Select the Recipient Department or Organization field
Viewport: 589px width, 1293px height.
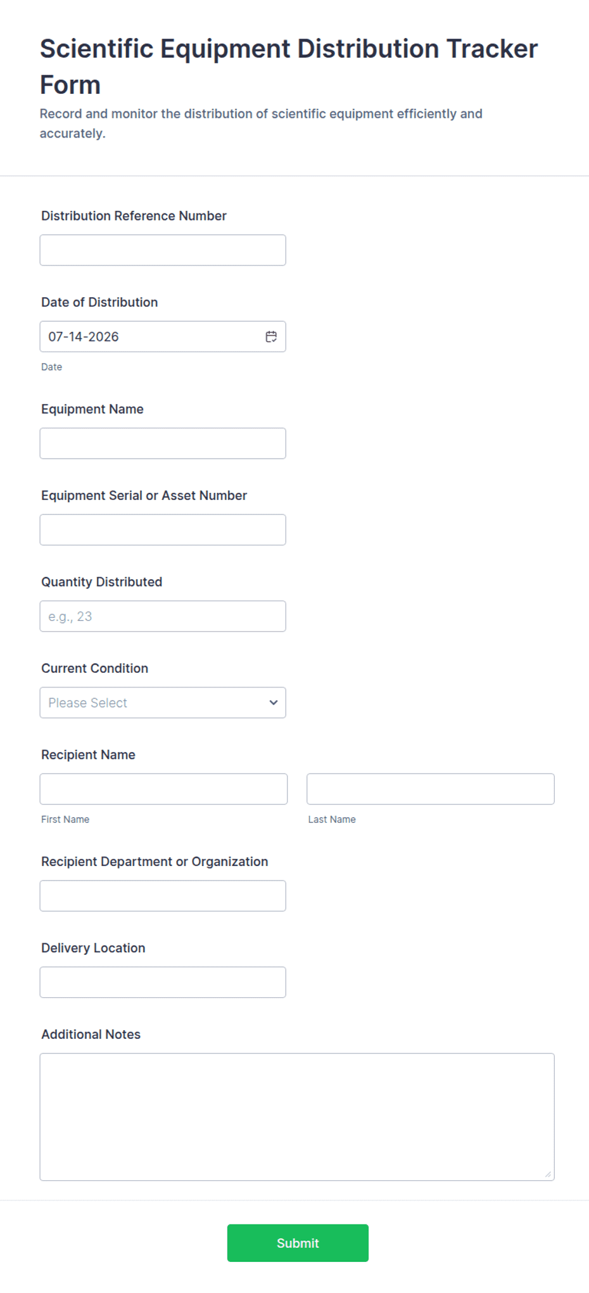163,896
